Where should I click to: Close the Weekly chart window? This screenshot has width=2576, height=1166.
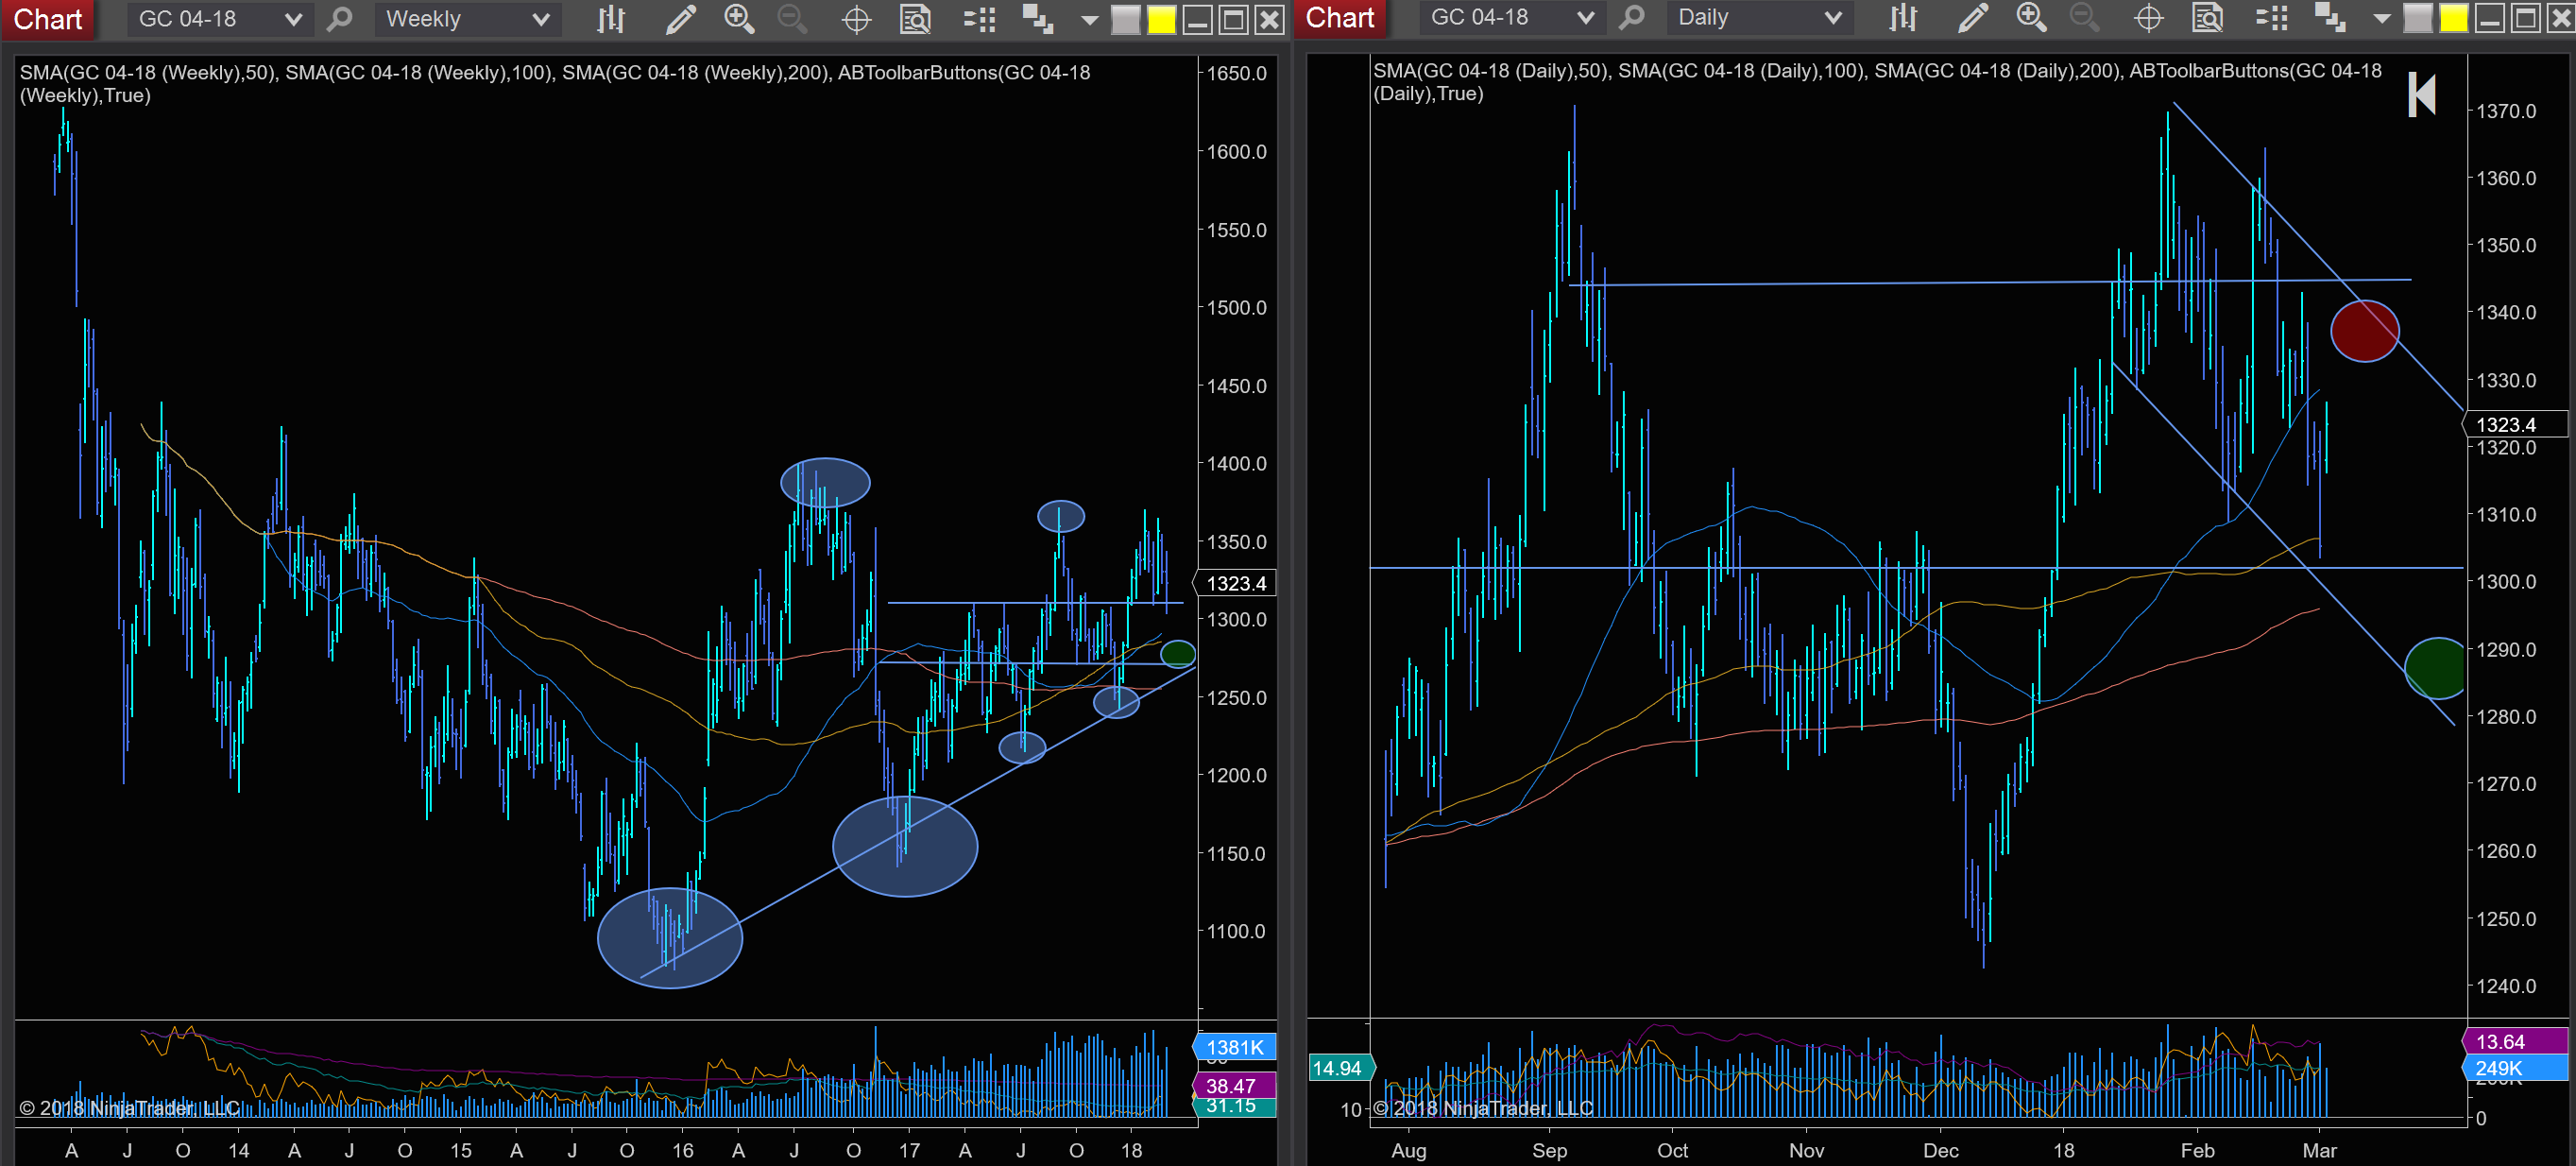(1269, 19)
